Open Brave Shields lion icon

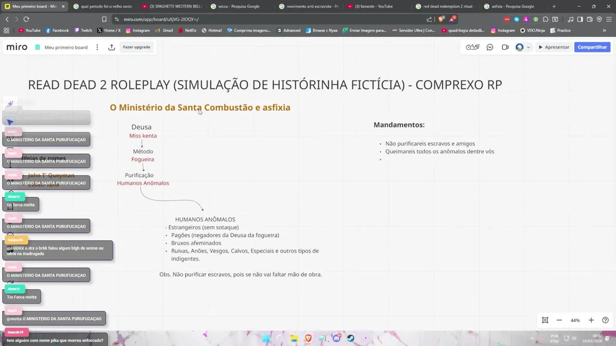441,19
